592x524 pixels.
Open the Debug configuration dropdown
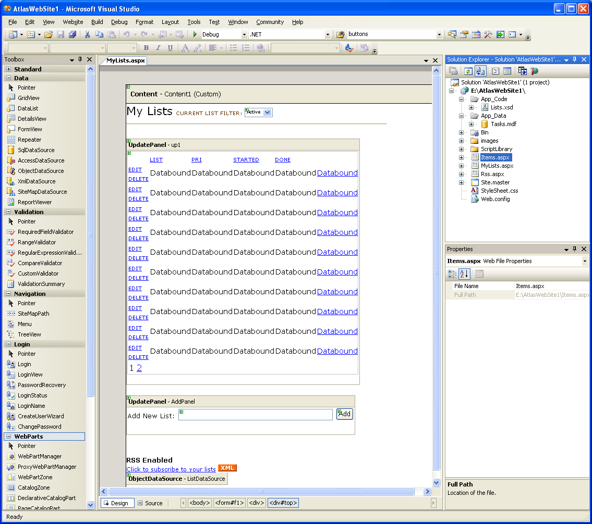(x=244, y=35)
